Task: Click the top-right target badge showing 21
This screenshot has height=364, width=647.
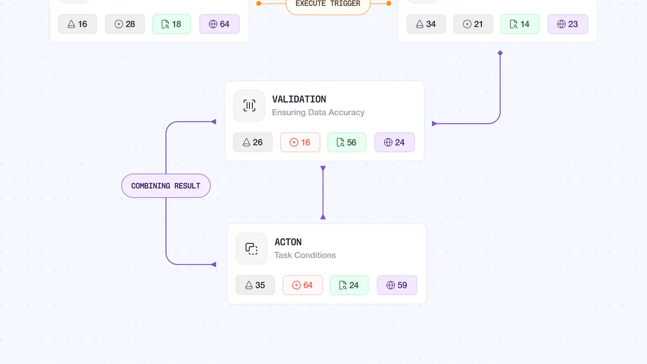Action: [473, 24]
